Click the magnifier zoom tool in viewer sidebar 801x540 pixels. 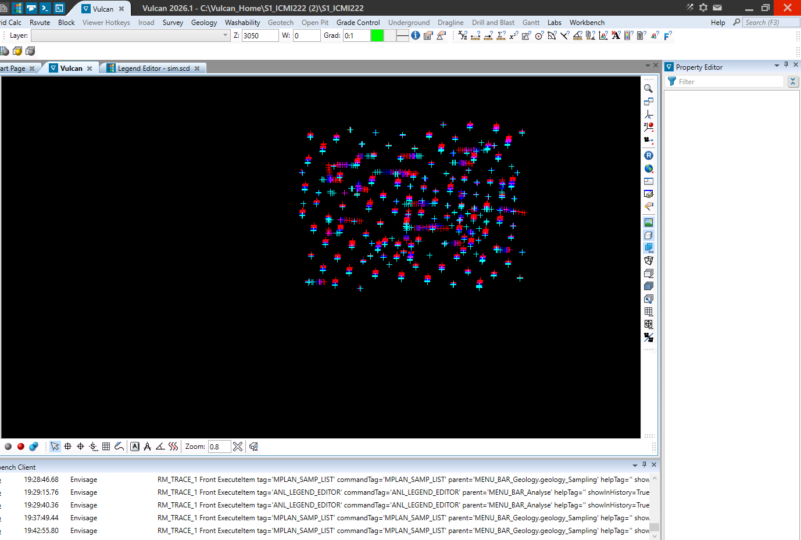coord(649,89)
